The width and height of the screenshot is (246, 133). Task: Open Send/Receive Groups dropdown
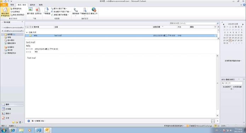pyautogui.click(x=18, y=15)
